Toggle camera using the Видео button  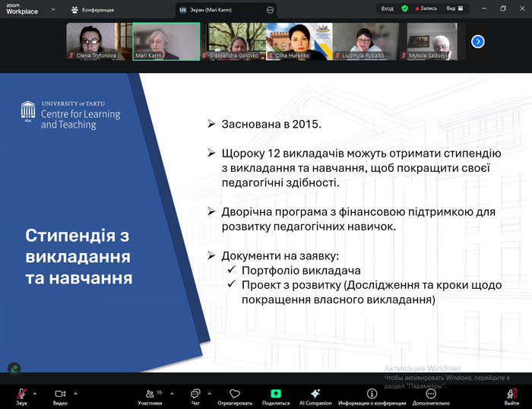(x=60, y=395)
